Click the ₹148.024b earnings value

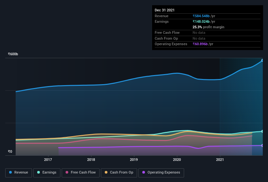click(x=201, y=21)
